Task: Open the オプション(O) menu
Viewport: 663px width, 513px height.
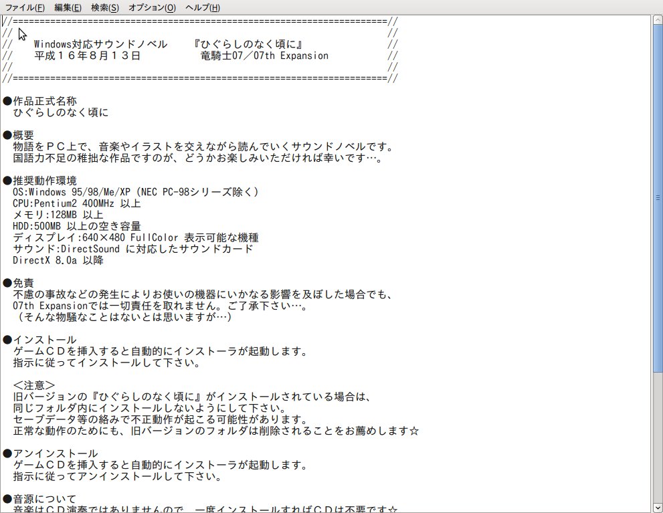Action: (x=153, y=7)
